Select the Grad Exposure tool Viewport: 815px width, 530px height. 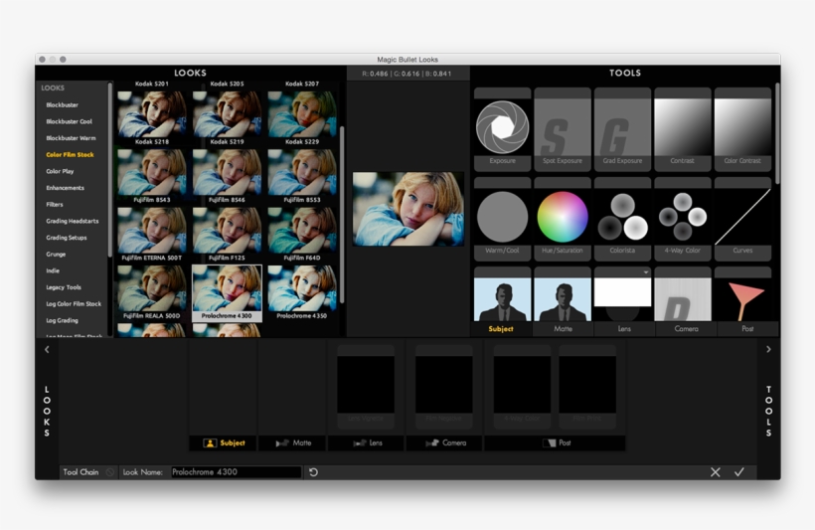622,129
